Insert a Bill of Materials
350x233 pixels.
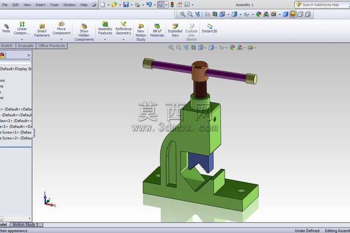coord(157,30)
